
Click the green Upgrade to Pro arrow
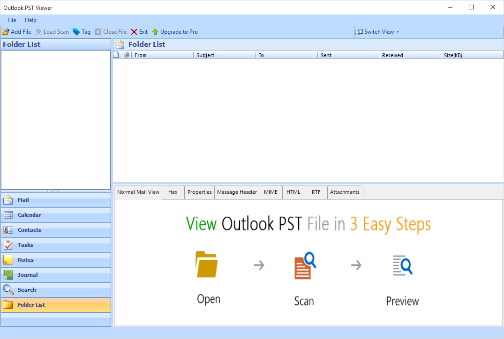click(x=155, y=32)
